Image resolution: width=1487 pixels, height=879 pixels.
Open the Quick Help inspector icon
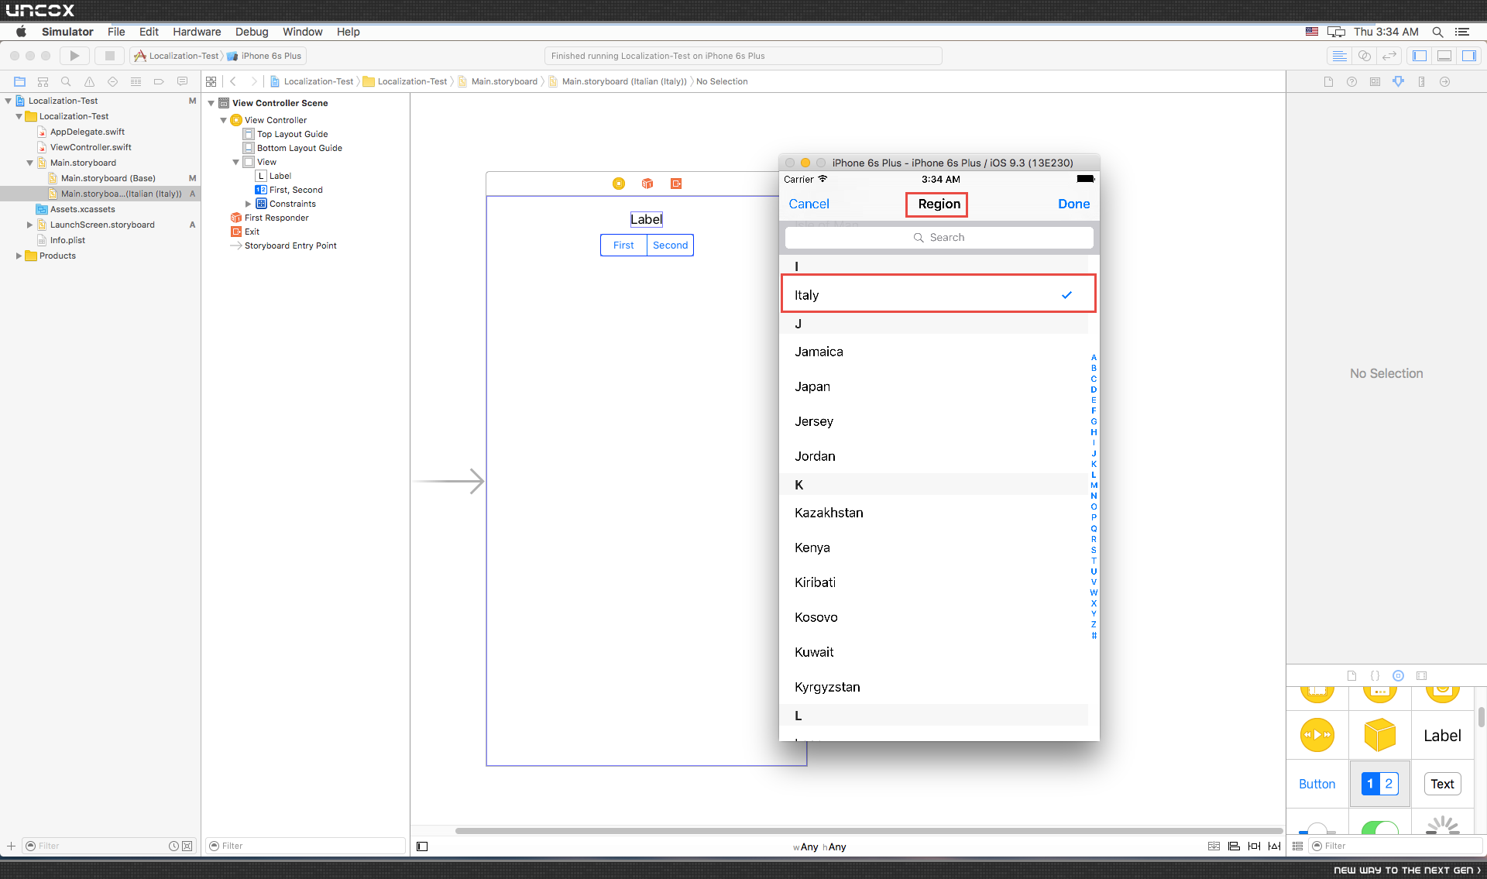tap(1352, 81)
